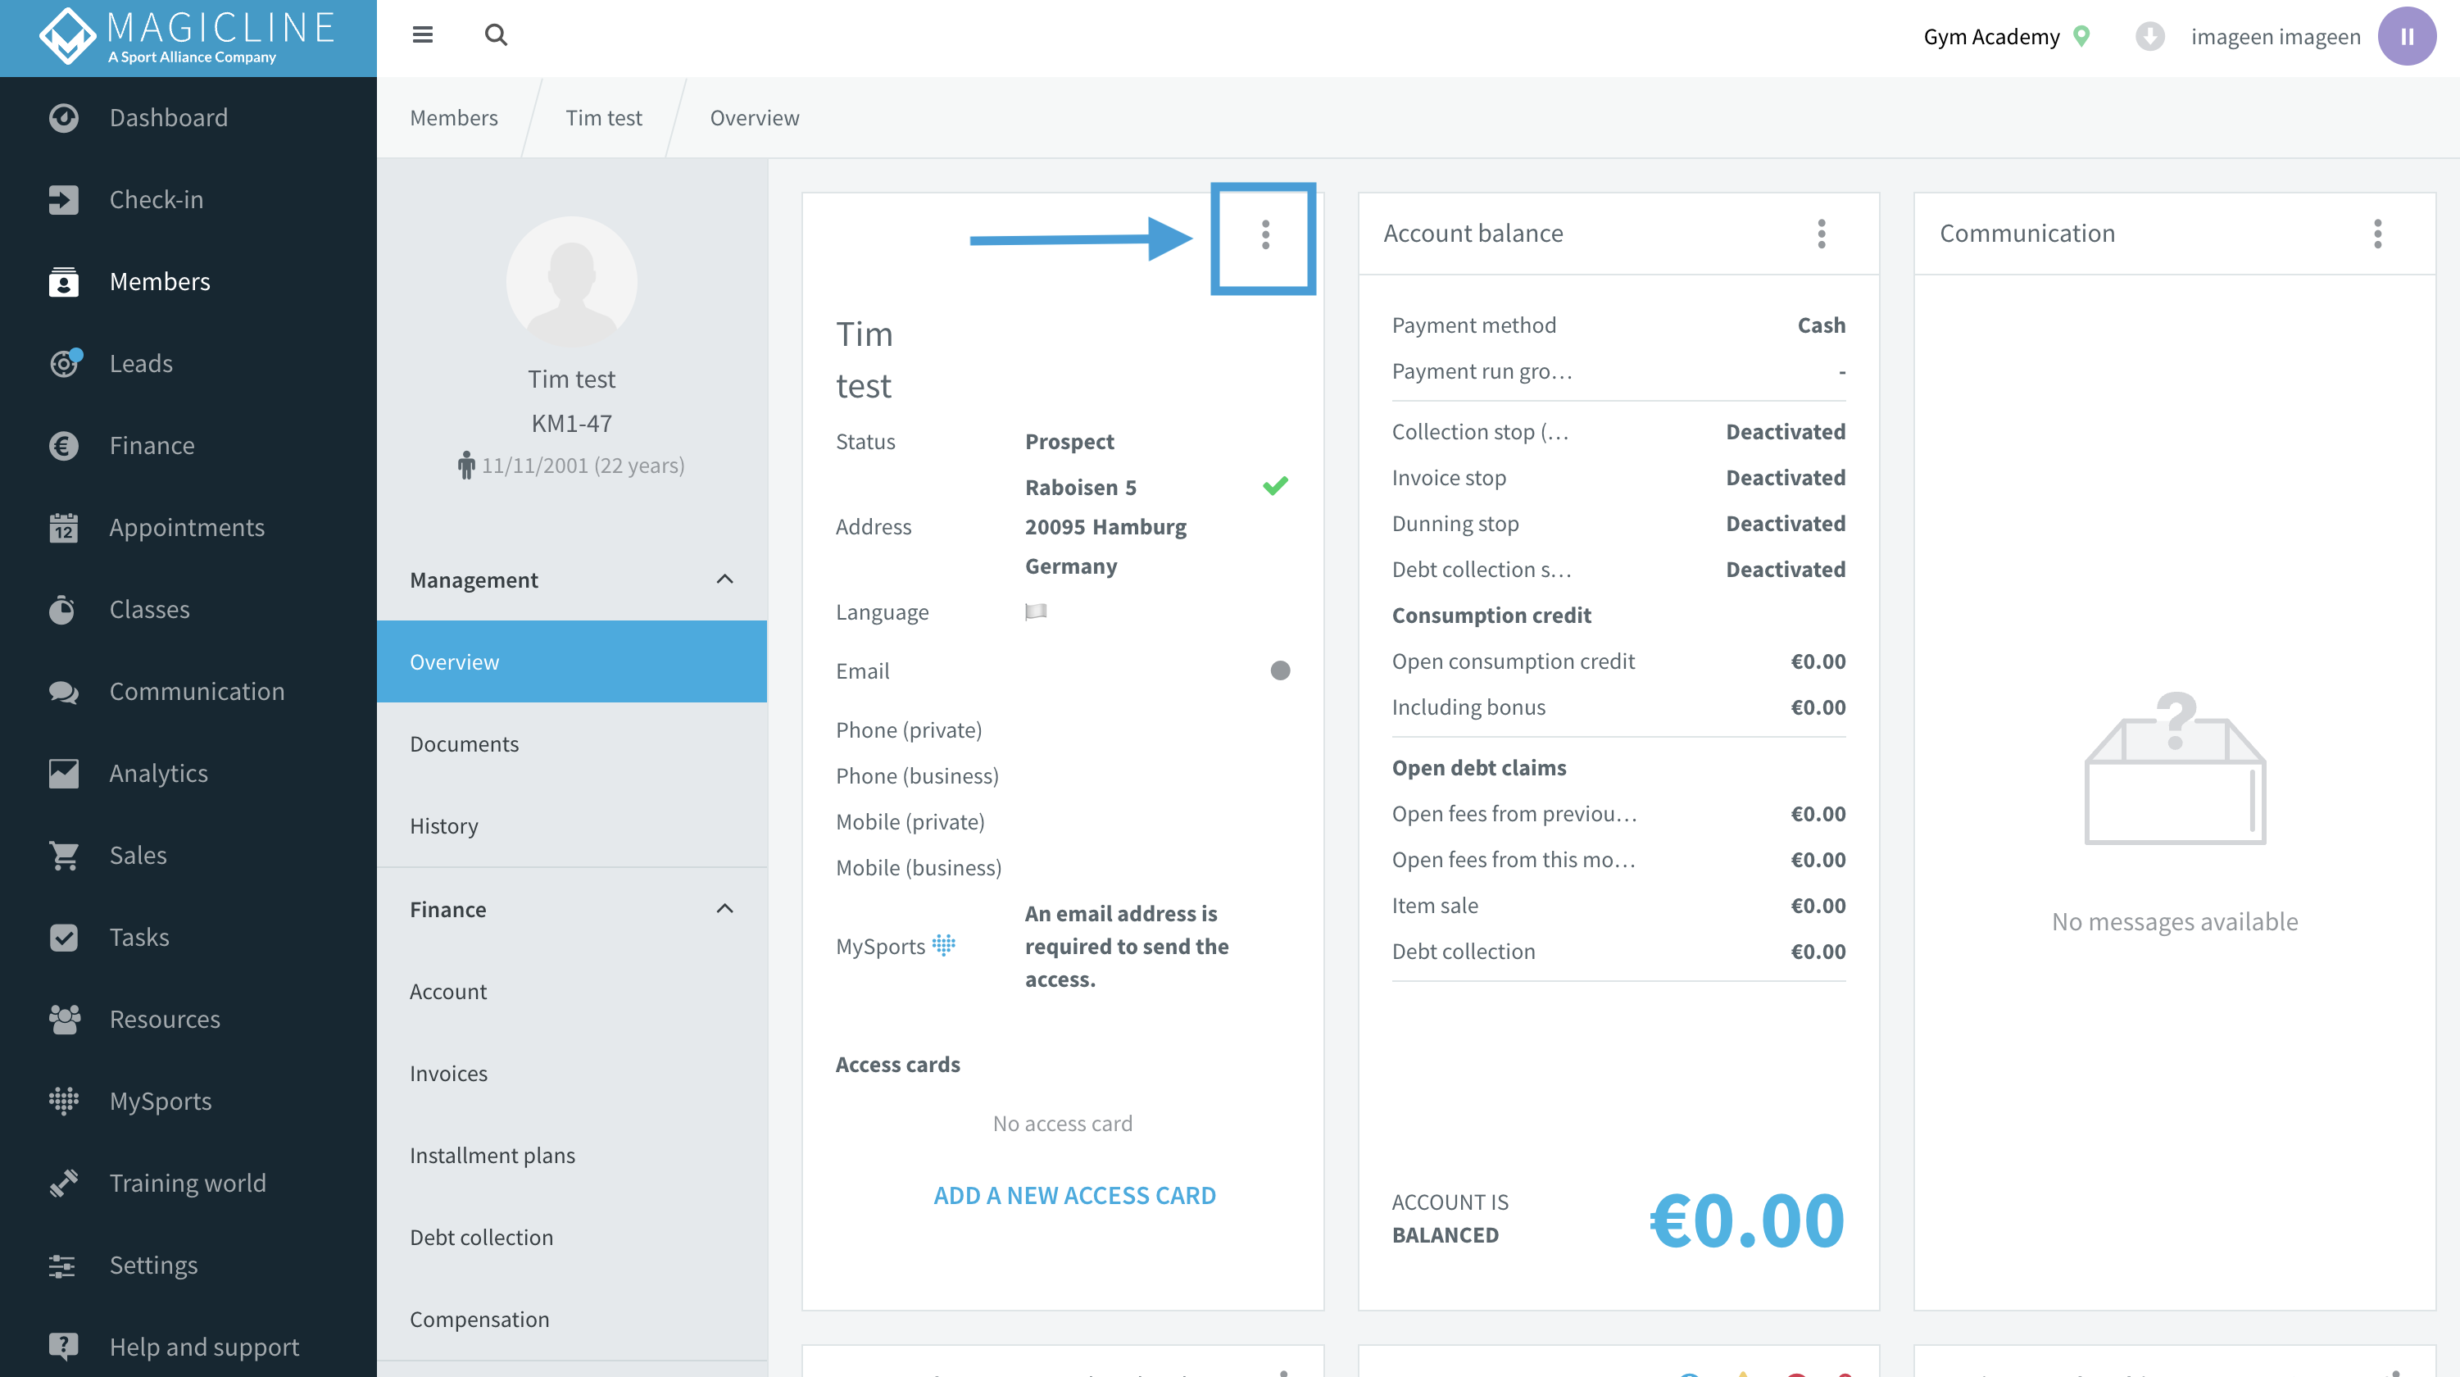2460x1377 pixels.
Task: Click the Dunning stop Deactivated value
Action: point(1785,523)
